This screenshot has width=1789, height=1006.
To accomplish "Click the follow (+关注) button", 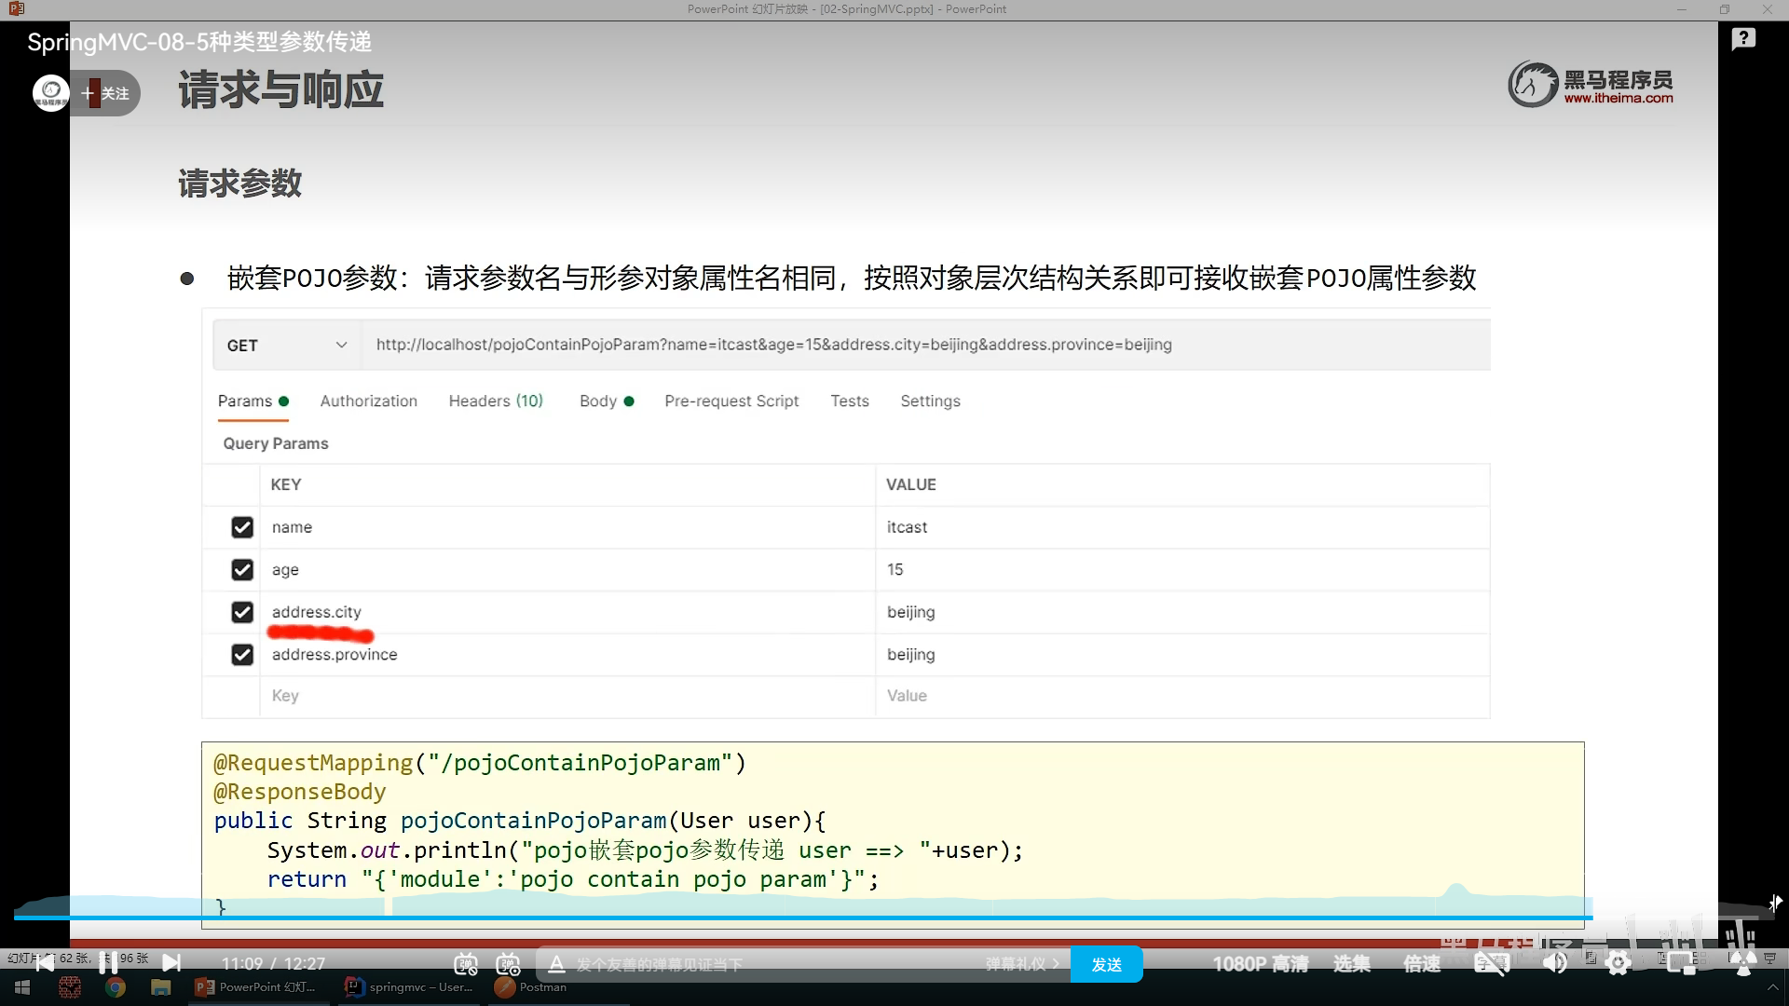I will (x=106, y=93).
